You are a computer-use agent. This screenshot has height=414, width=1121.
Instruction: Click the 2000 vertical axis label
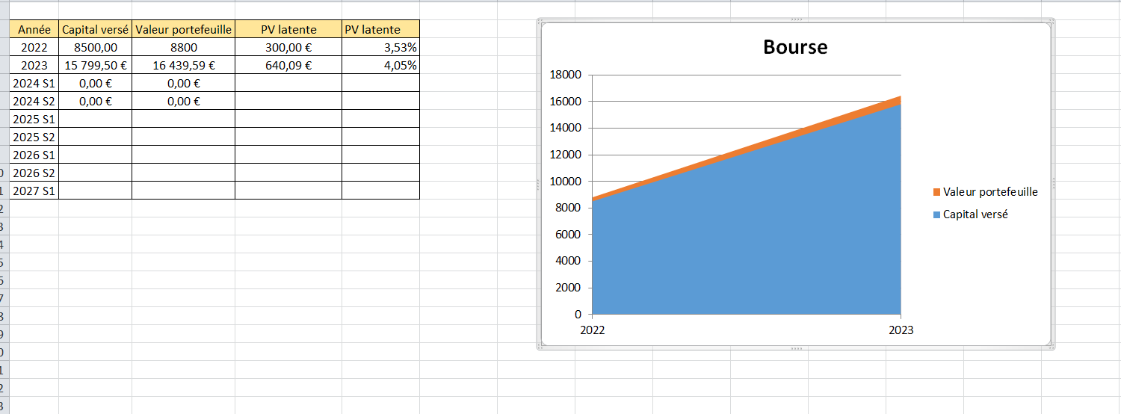(569, 288)
